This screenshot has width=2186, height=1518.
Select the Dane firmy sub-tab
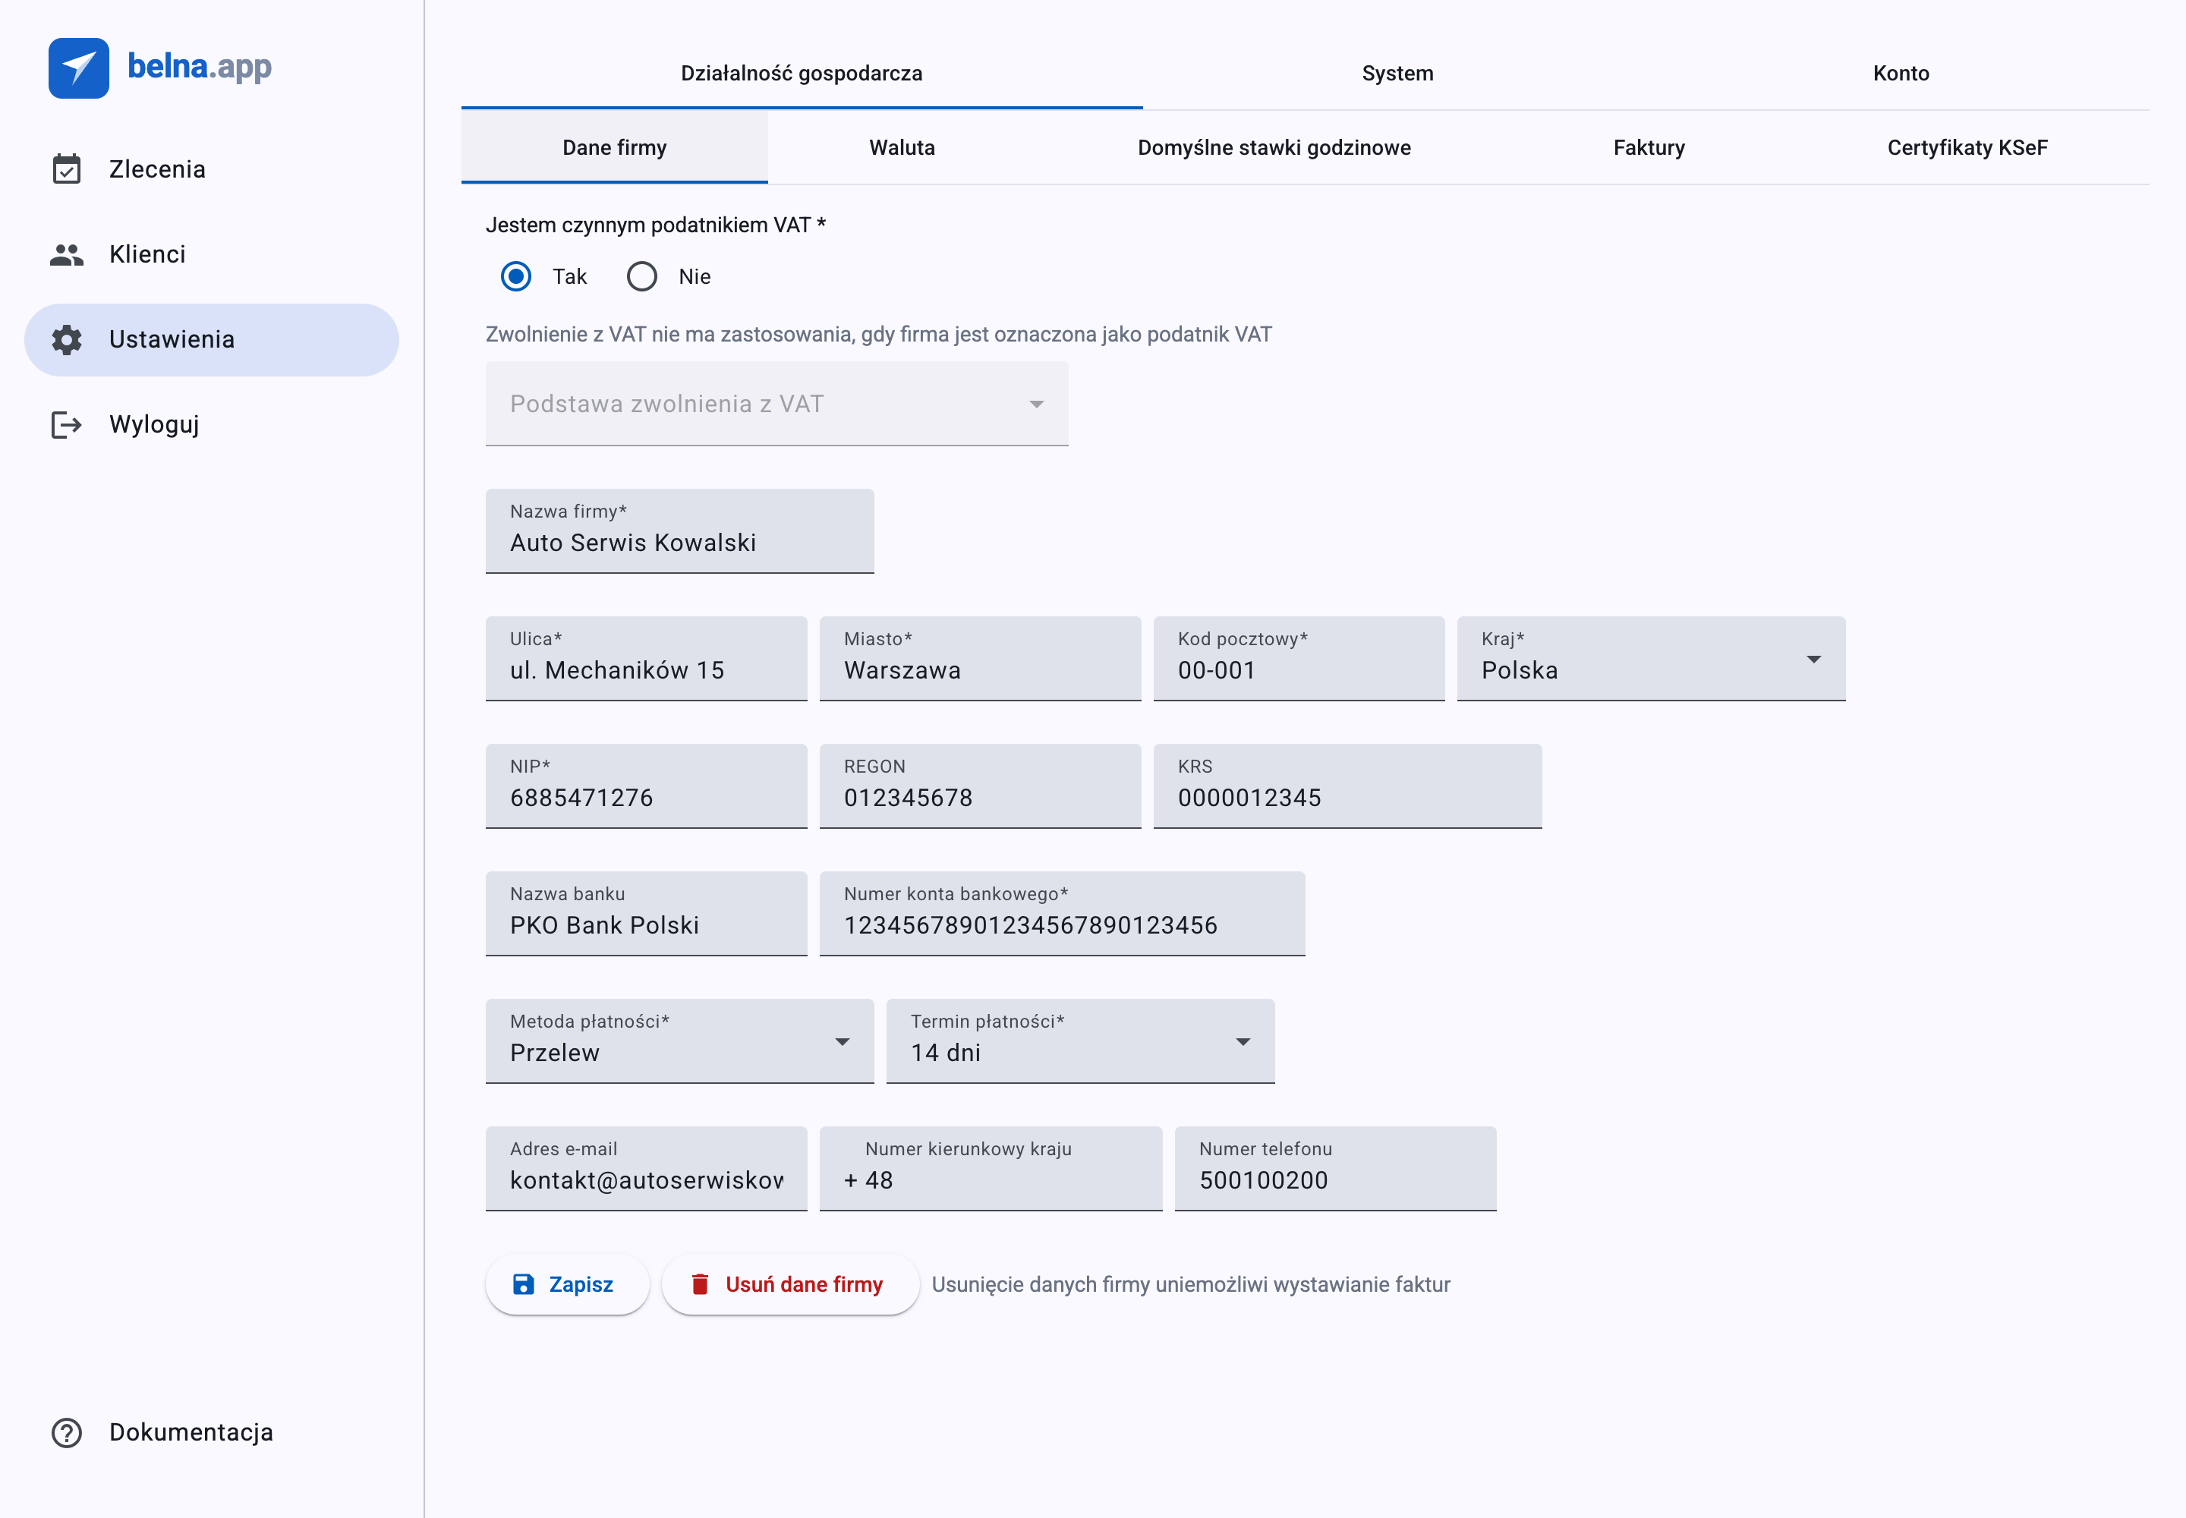click(615, 147)
